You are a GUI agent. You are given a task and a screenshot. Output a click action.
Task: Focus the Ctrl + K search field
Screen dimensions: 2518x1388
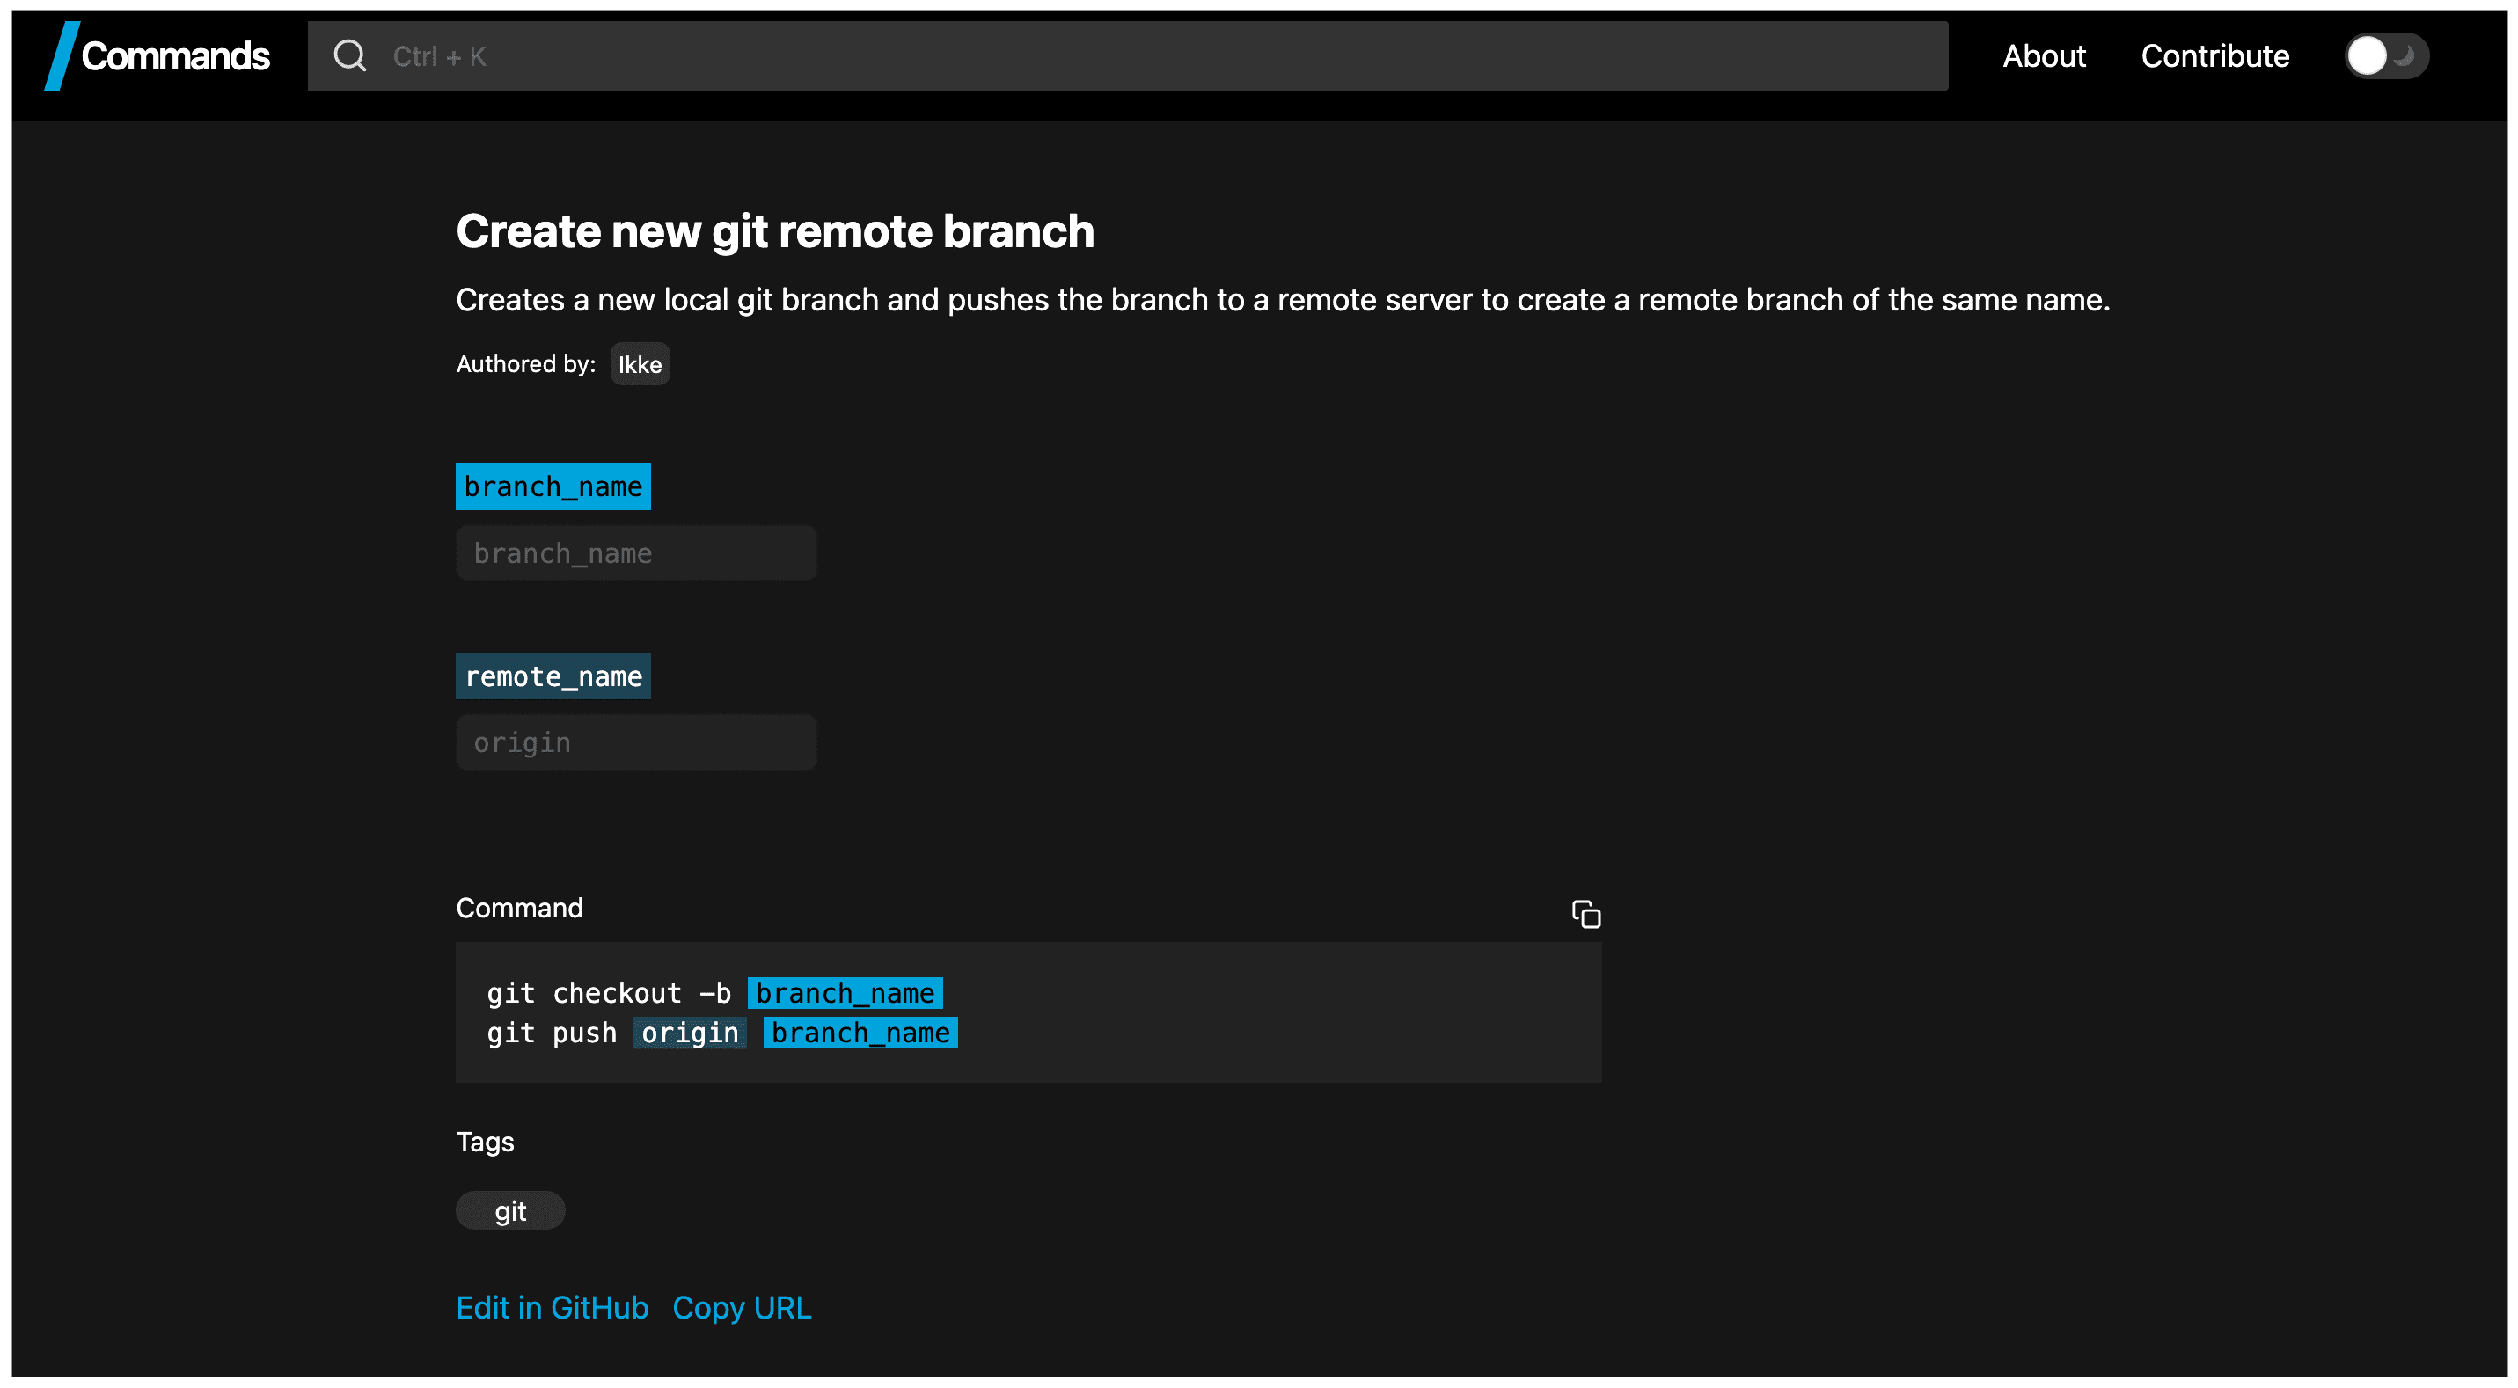[x=1124, y=55]
